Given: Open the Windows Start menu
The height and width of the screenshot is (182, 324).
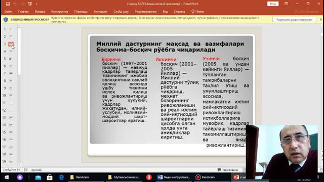Looking at the screenshot, I should 7,177.
